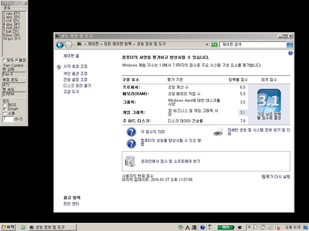Screen dimensions: 309x231
Task: Select the 6.0 processor score
Action: 243,87
